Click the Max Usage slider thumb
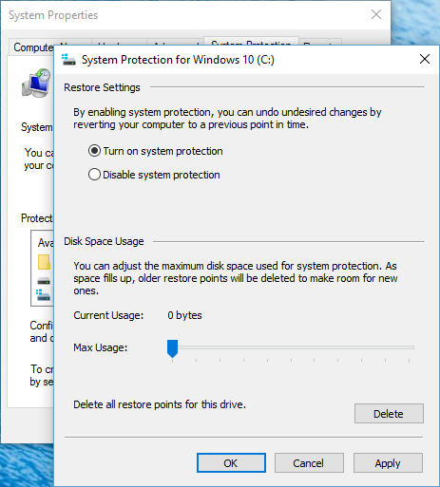The height and width of the screenshot is (487, 440). click(x=172, y=348)
